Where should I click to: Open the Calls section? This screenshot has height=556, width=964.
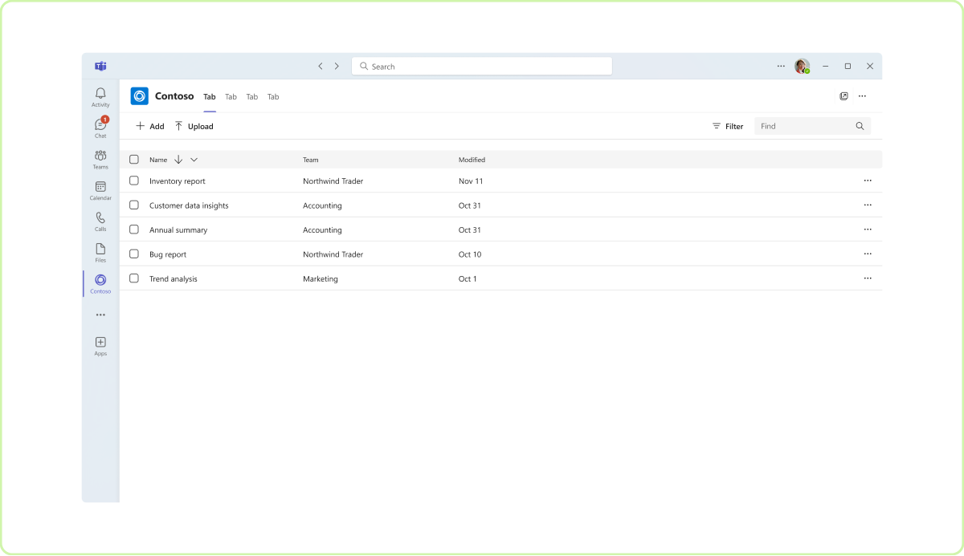click(100, 221)
